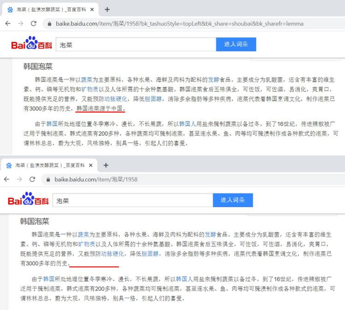Open 胆固醇 link in bottom window article
The width and height of the screenshot is (345, 310).
150,254
